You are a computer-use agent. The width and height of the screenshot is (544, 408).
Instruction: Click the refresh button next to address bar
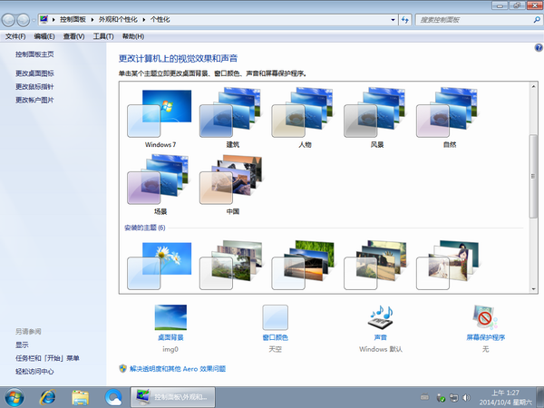tap(405, 20)
